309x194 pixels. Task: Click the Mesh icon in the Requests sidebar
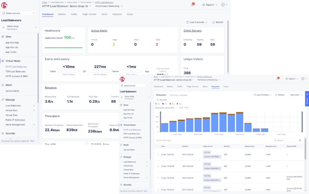point(121,145)
